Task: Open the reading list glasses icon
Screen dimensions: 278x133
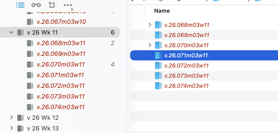Action: pos(36,5)
